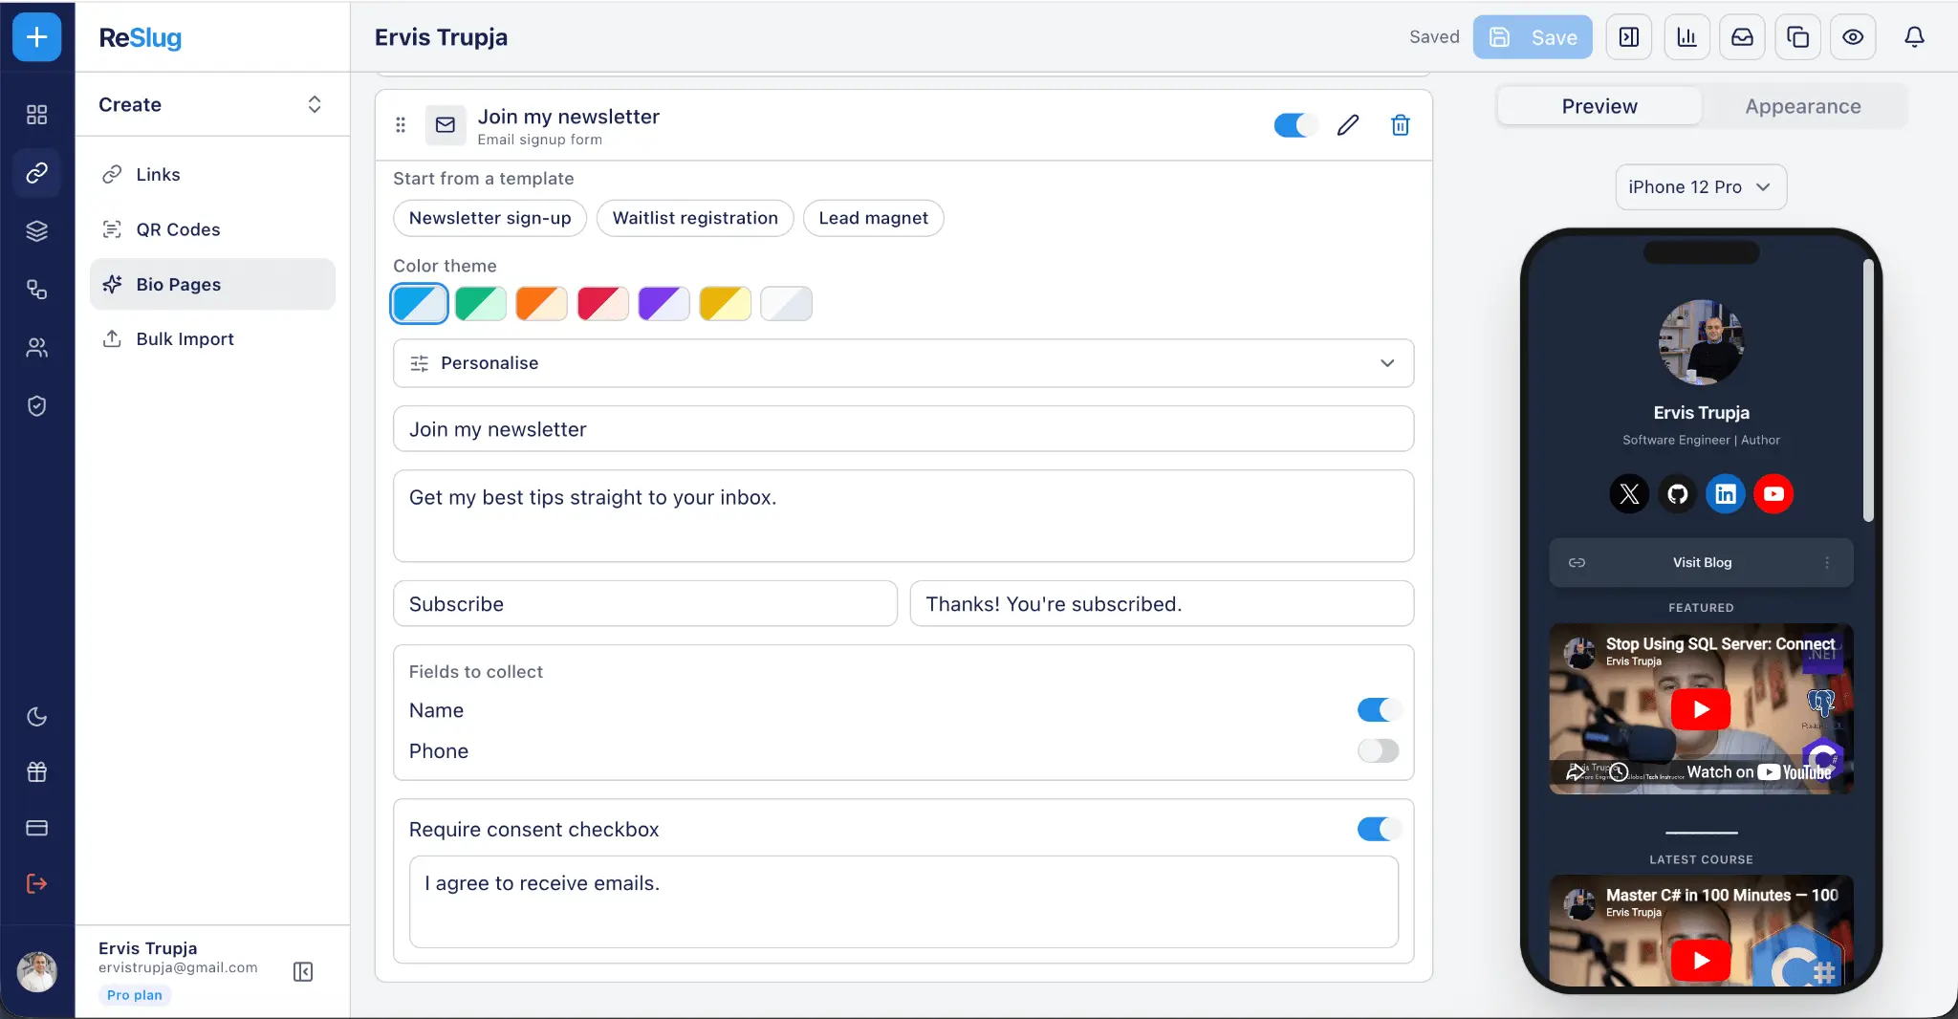The image size is (1958, 1019).
Task: Open the dashboard grid icon in sidebar
Action: pos(36,115)
